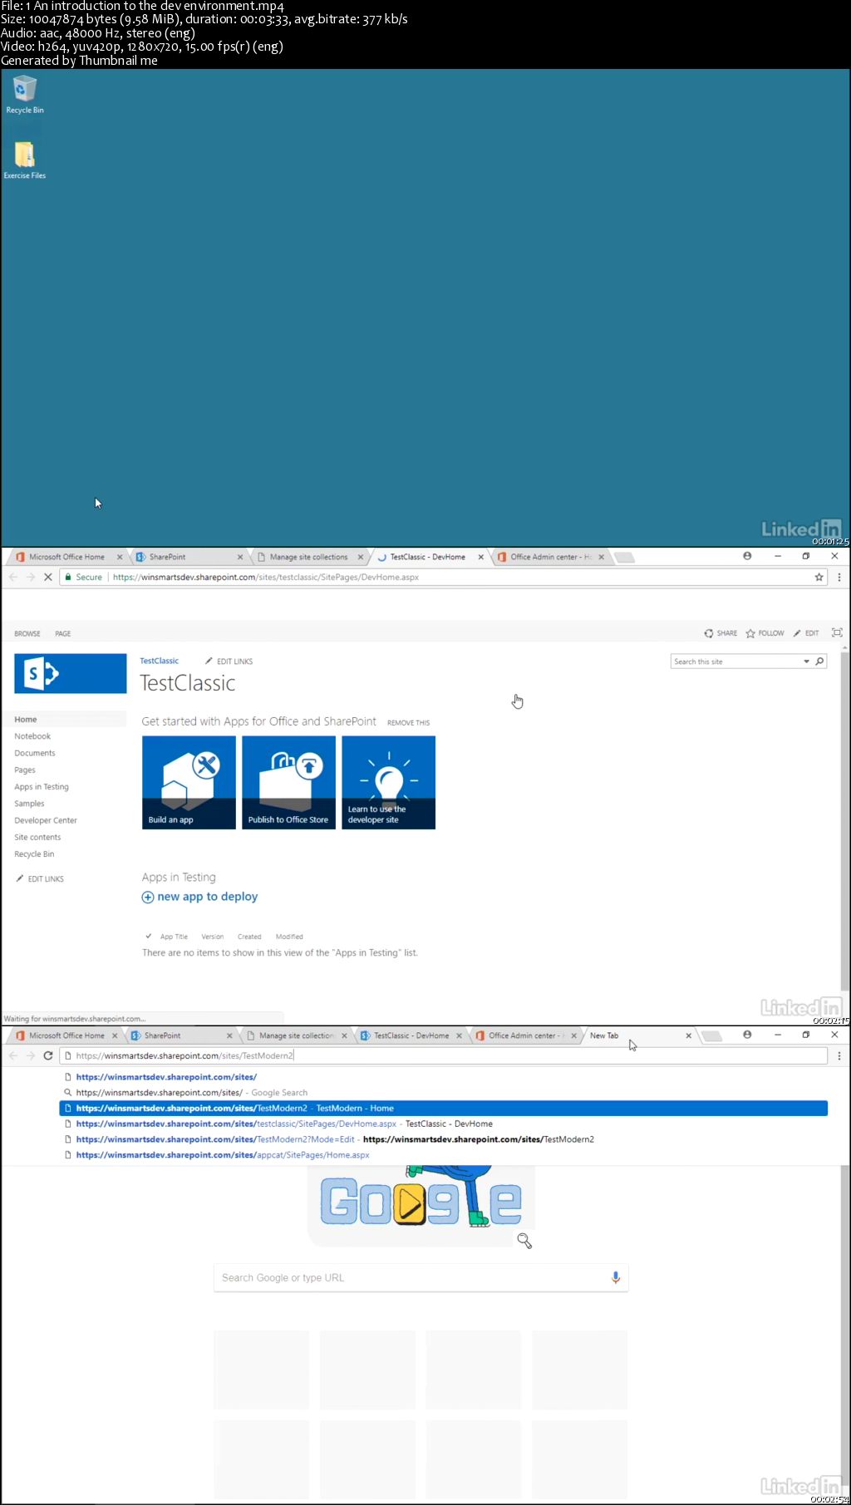Click the TestClassic breadcrumb link
The height and width of the screenshot is (1505, 851).
click(159, 661)
